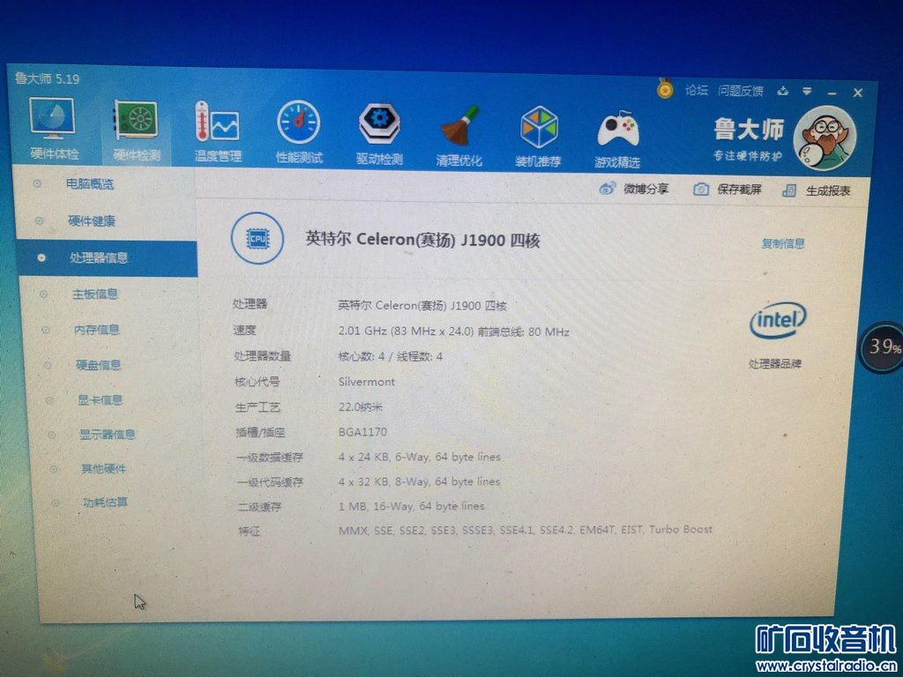
Task: Go to 硬盘信息 sidebar entry
Action: tap(99, 364)
